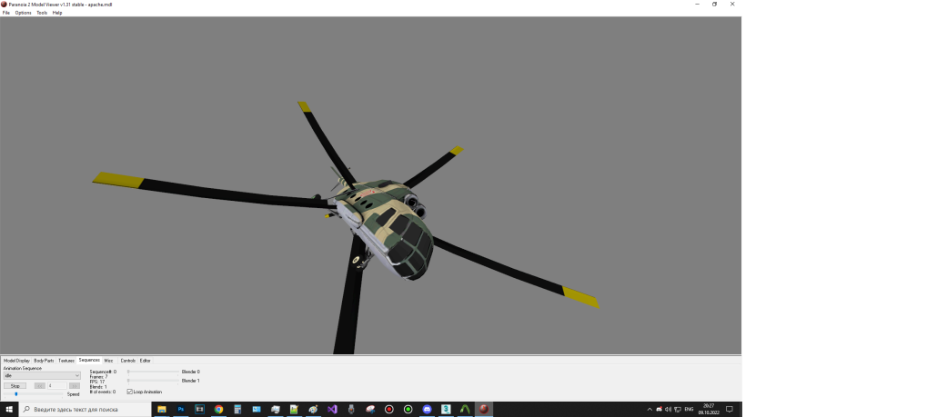
Task: Open the Options menu
Action: [23, 13]
